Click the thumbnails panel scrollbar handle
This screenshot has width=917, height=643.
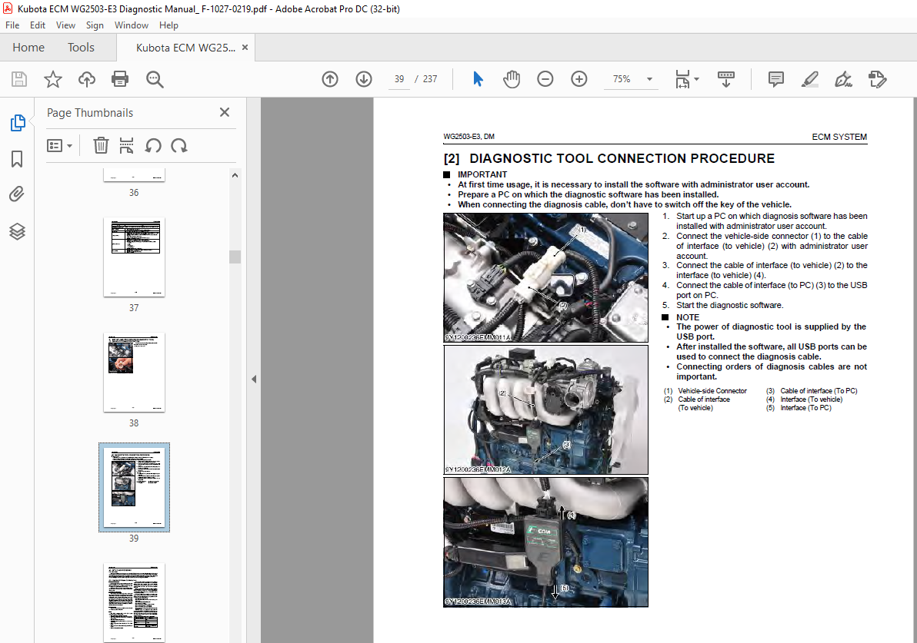[x=235, y=257]
